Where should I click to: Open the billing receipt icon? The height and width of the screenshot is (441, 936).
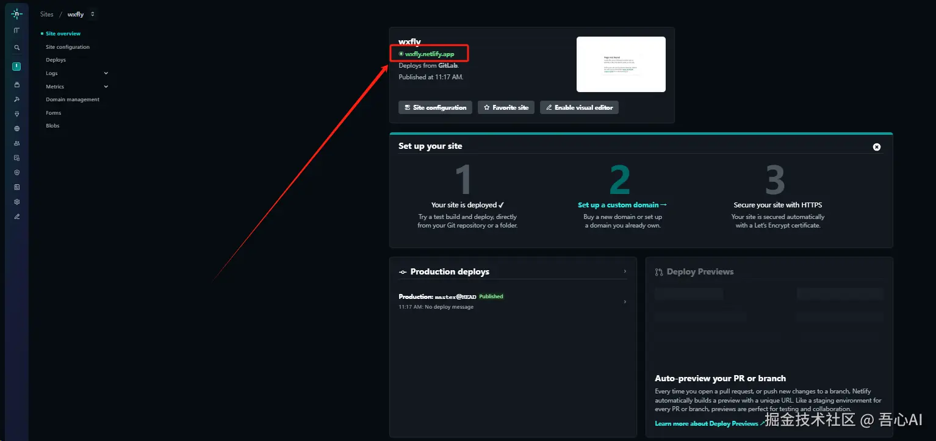click(17, 187)
